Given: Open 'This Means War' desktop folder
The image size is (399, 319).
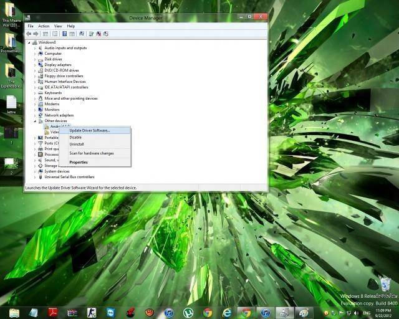Looking at the screenshot, I should pos(11,14).
